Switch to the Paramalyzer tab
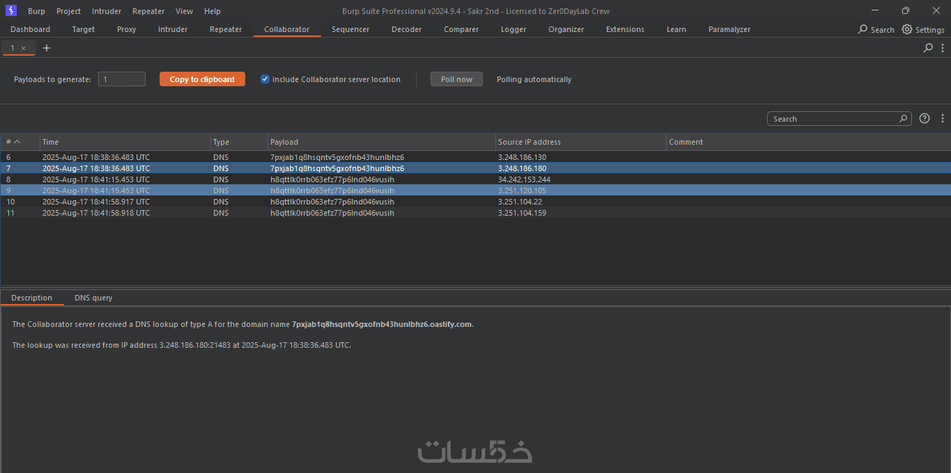Screen dimensions: 951x473 pos(729,29)
